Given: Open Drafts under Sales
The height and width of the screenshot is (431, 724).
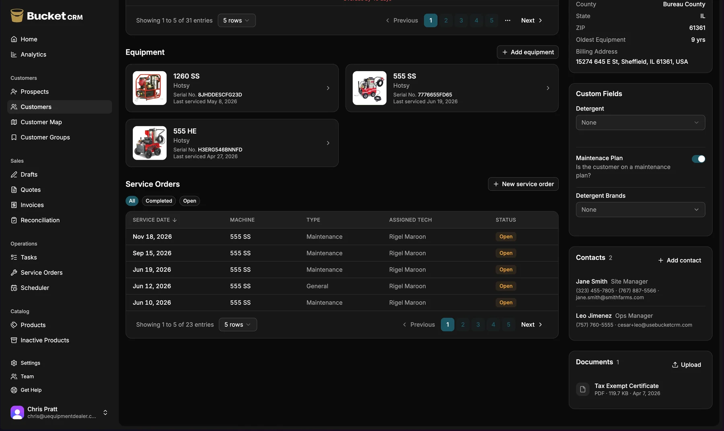Looking at the screenshot, I should click(x=60, y=174).
